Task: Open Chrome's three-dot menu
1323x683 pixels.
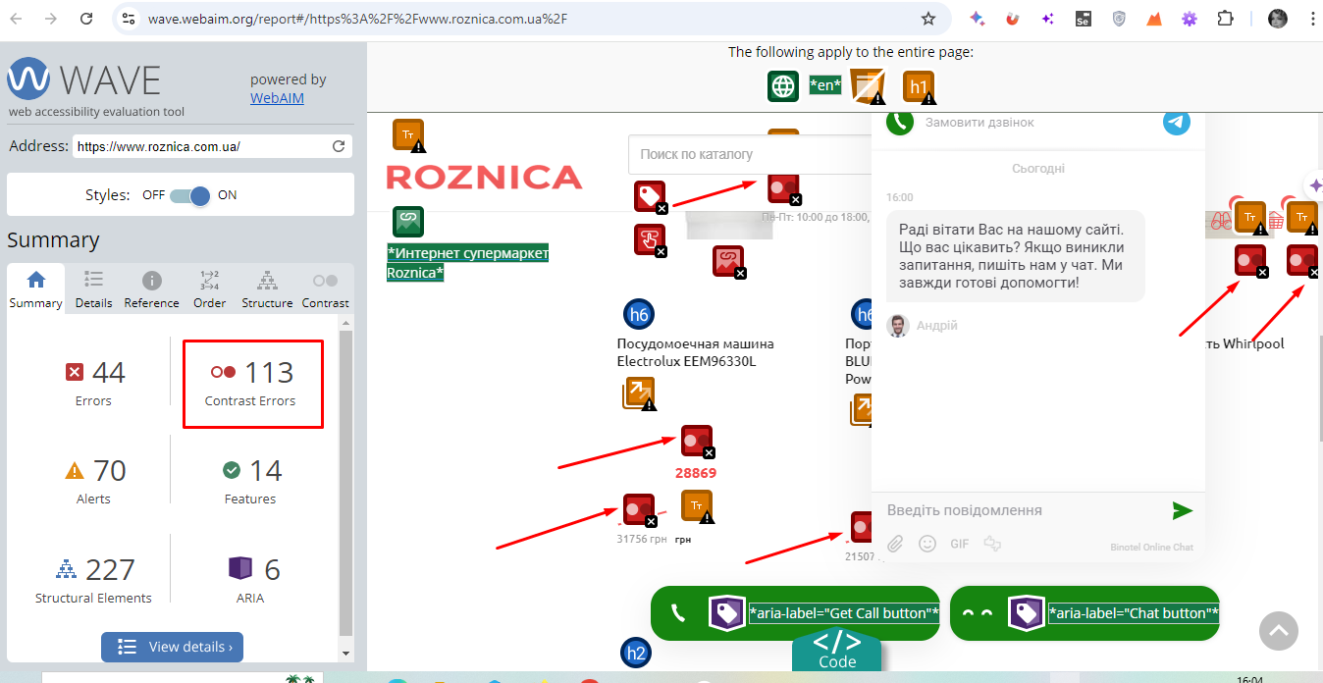Action: [x=1311, y=19]
